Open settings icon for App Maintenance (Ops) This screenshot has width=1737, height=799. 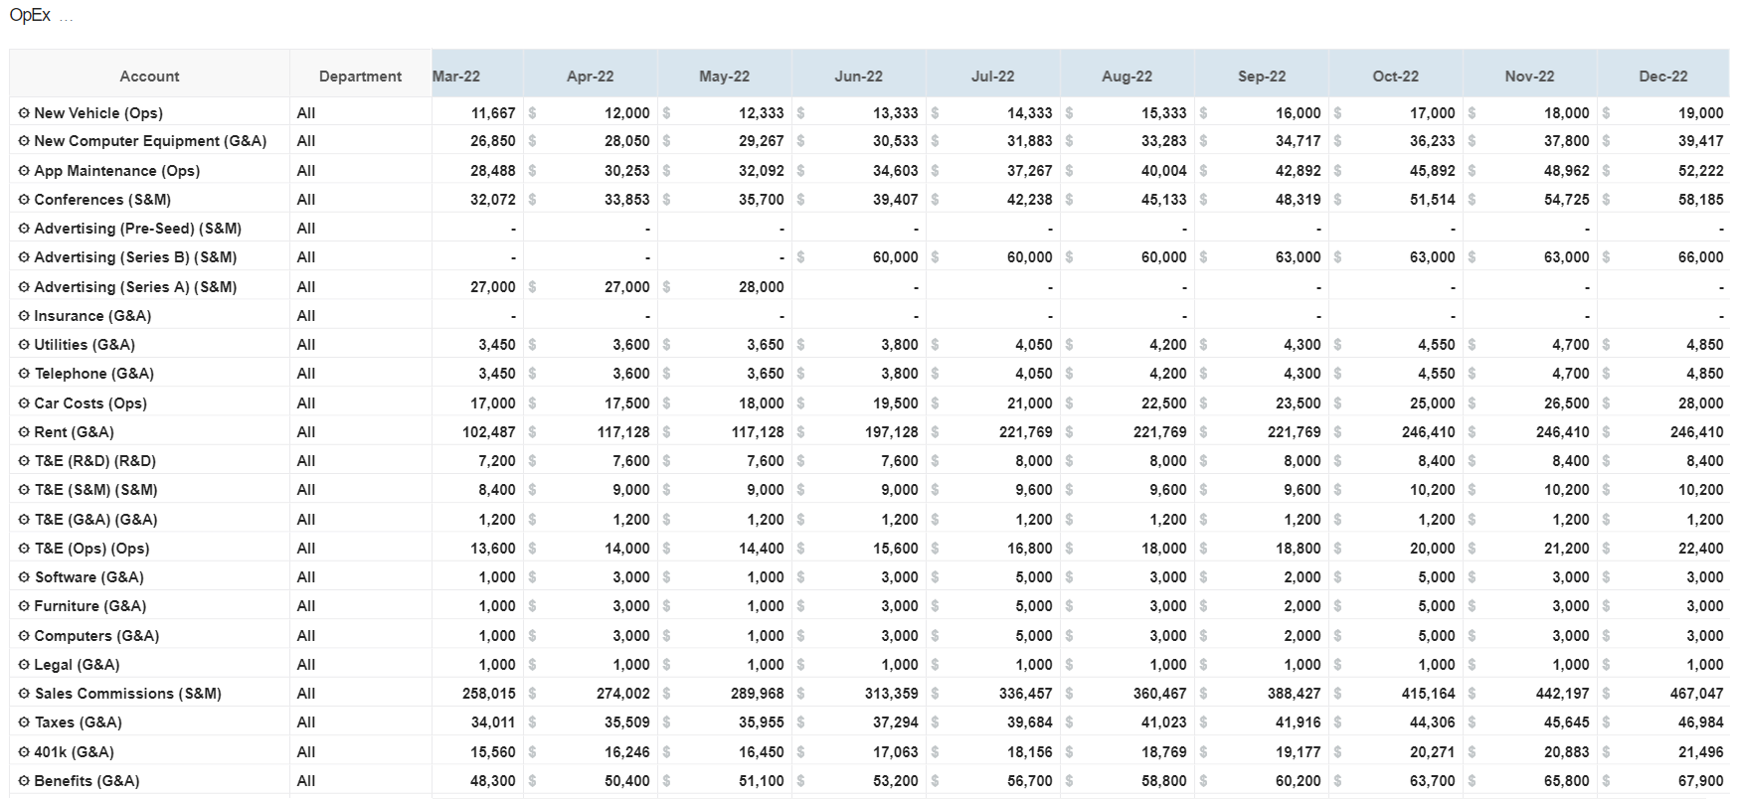[24, 171]
